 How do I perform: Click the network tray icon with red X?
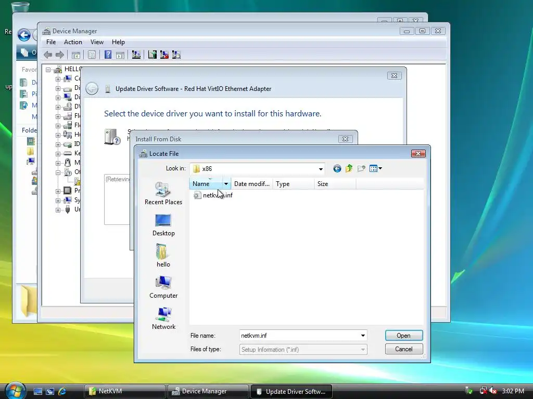(x=483, y=391)
